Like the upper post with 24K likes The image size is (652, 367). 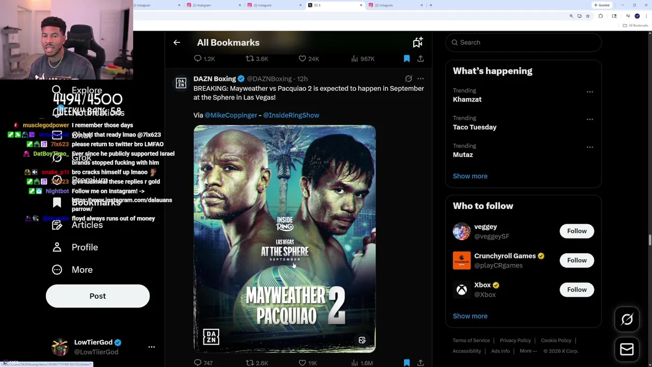(309, 59)
